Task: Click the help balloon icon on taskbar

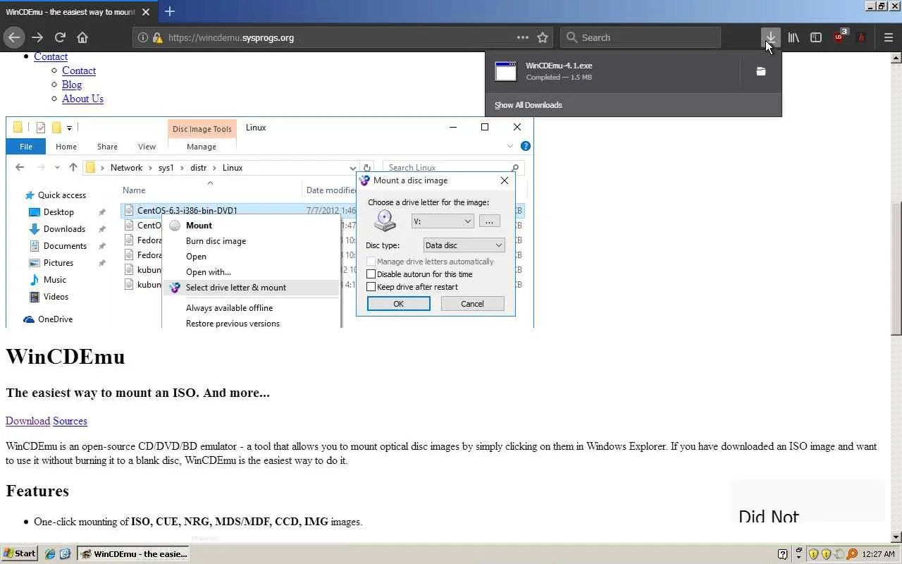Action: click(782, 554)
